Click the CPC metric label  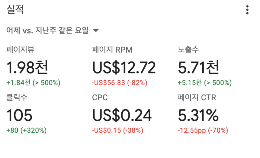pyautogui.click(x=100, y=97)
